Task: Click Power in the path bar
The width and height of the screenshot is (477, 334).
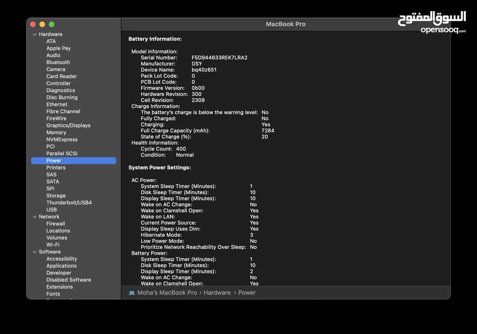Action: coord(247,293)
